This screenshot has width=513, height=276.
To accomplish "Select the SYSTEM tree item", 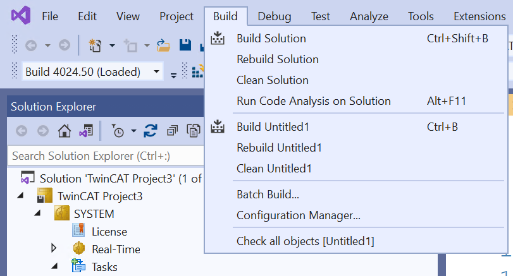I will pos(94,214).
